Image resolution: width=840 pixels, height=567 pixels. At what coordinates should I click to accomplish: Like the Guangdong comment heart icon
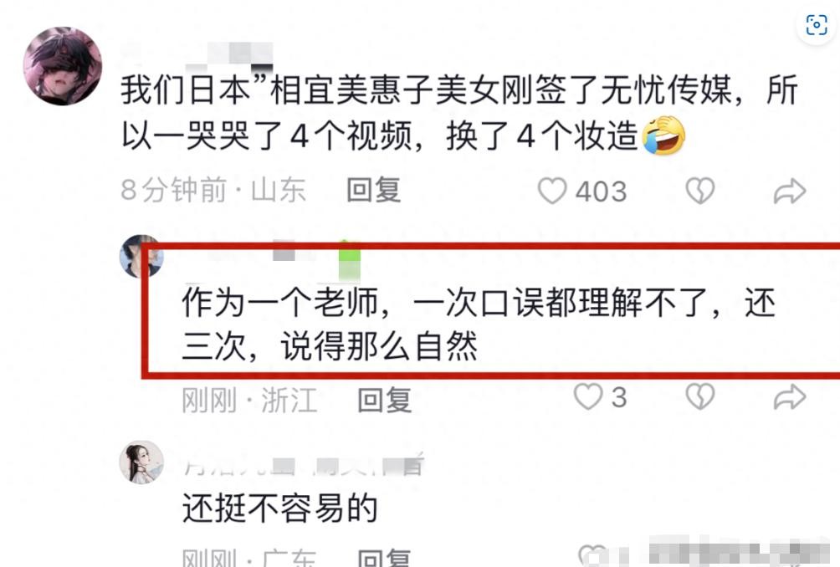point(592,556)
